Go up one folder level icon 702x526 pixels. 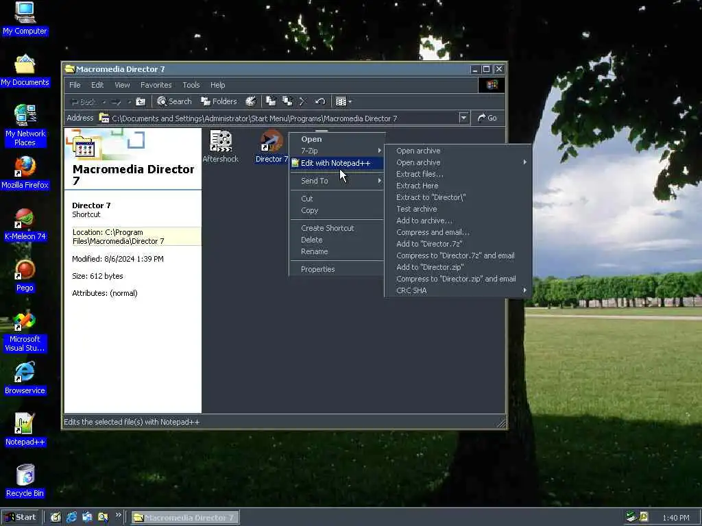[x=141, y=102]
